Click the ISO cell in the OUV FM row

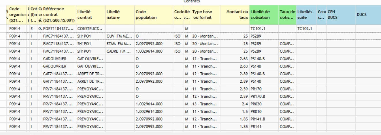(x=178, y=36)
